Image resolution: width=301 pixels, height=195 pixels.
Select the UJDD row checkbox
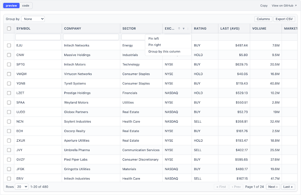pos(9,112)
